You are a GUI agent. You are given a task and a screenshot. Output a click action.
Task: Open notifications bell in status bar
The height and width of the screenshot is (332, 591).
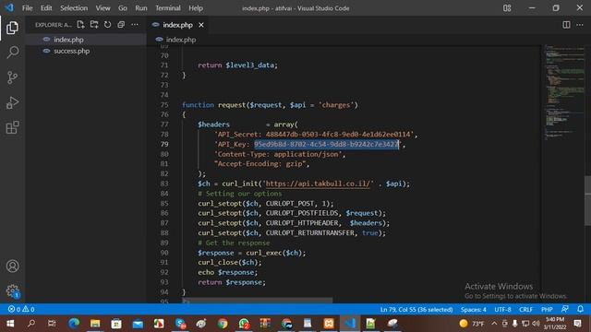581,309
